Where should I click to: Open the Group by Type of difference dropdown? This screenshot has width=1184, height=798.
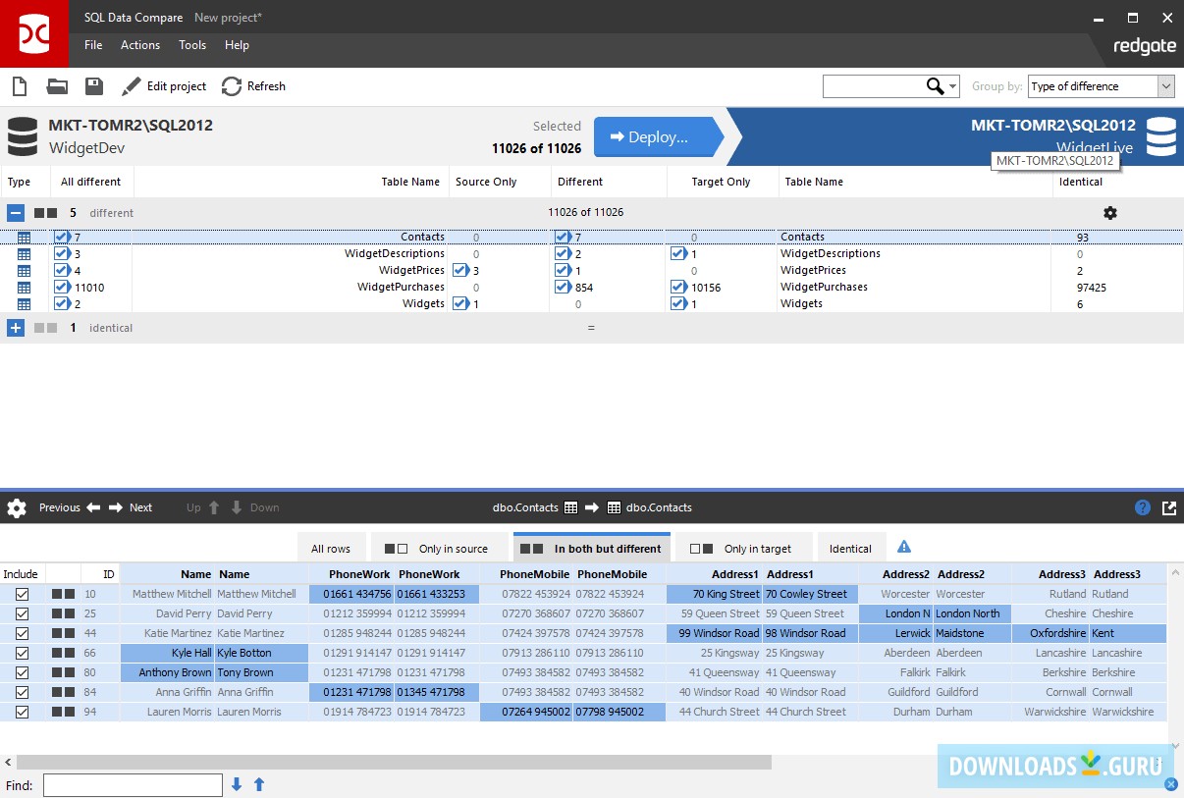click(1166, 86)
